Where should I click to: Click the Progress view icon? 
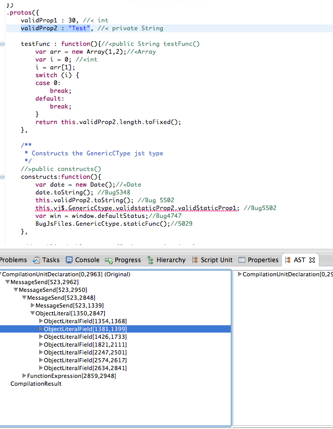(109, 260)
